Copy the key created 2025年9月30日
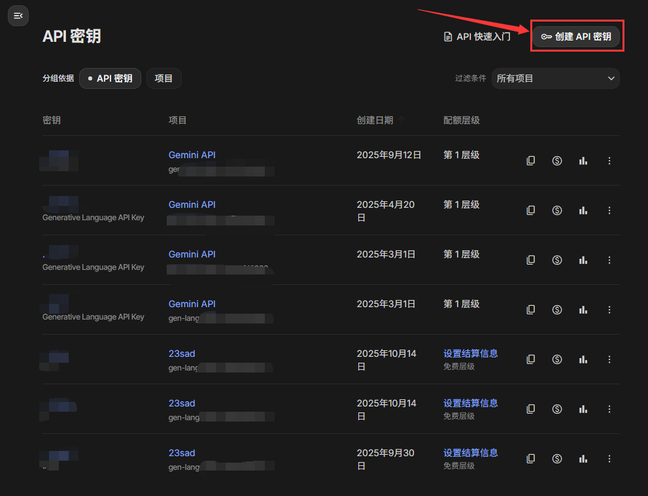Viewport: 648px width, 496px height. [531, 459]
